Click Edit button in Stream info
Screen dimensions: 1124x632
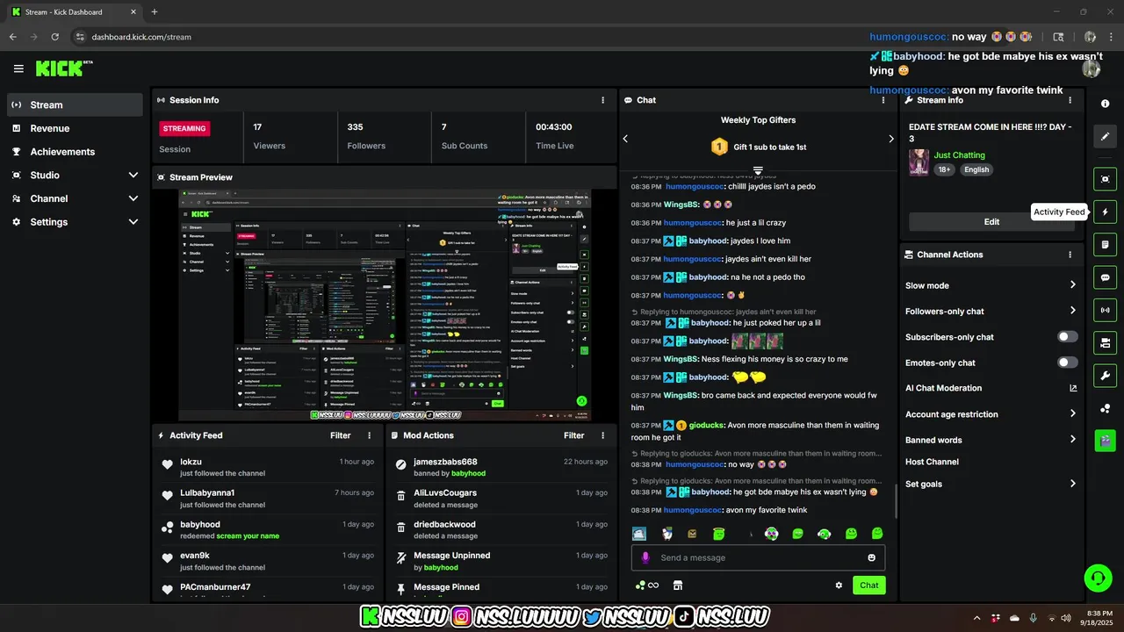(x=991, y=222)
